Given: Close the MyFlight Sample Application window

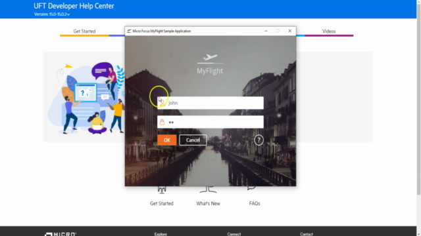Looking at the screenshot, I should (x=289, y=31).
